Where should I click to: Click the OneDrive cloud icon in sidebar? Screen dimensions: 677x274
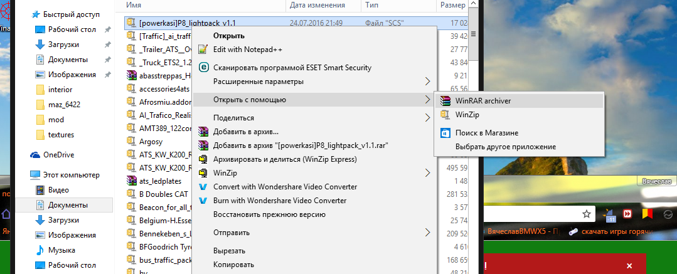click(x=35, y=155)
